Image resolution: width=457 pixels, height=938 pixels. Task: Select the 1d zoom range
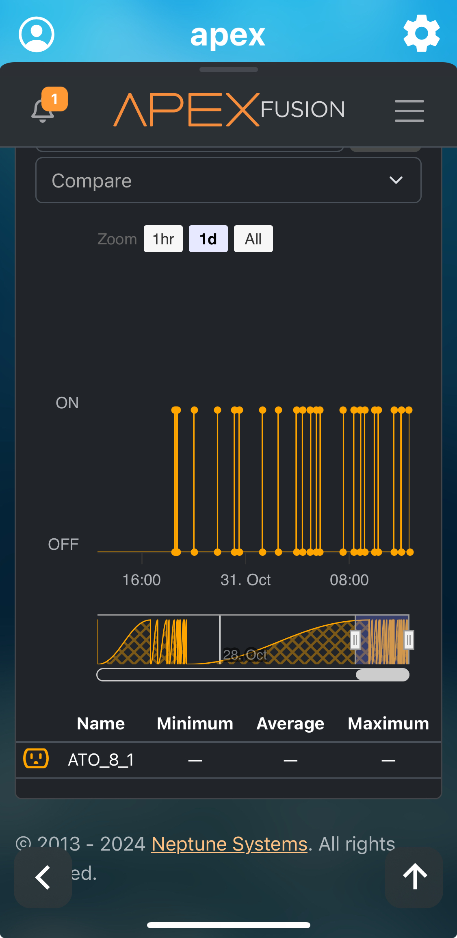click(x=208, y=239)
